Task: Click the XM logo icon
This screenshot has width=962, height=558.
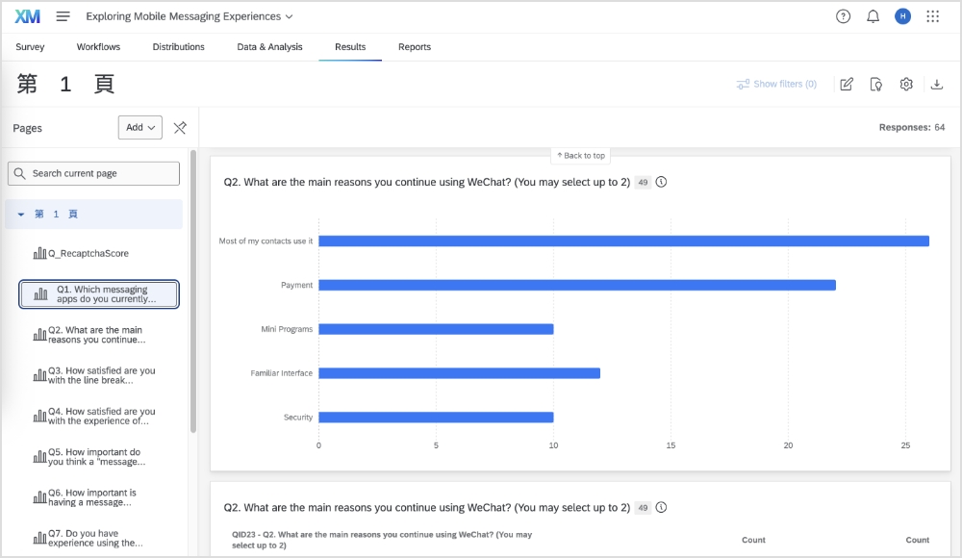Action: tap(28, 16)
